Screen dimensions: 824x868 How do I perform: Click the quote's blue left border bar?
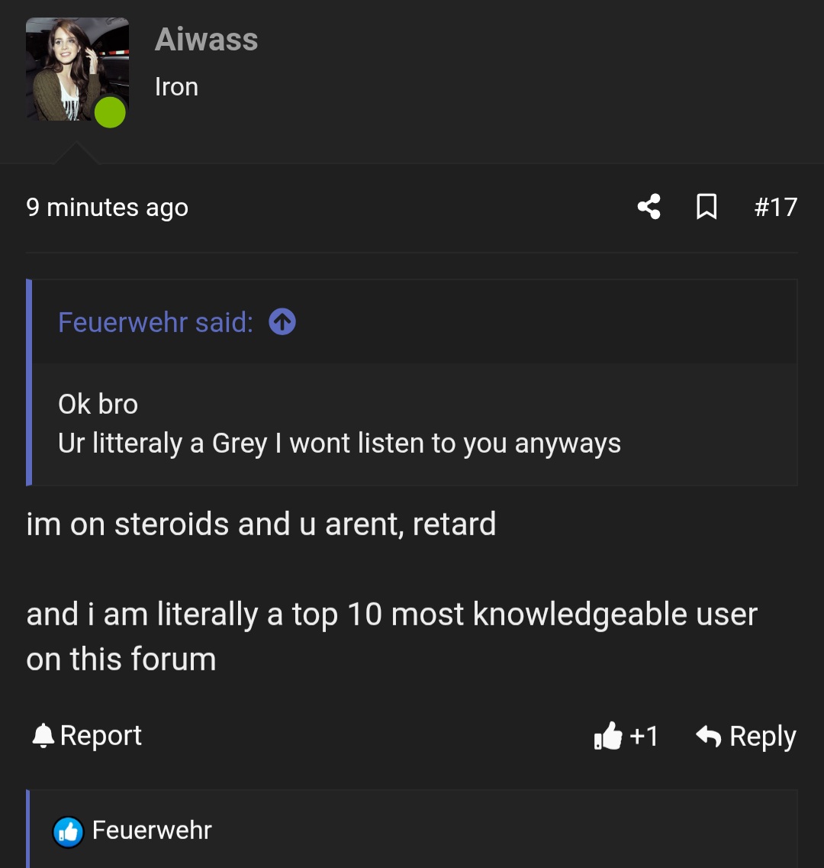29,382
